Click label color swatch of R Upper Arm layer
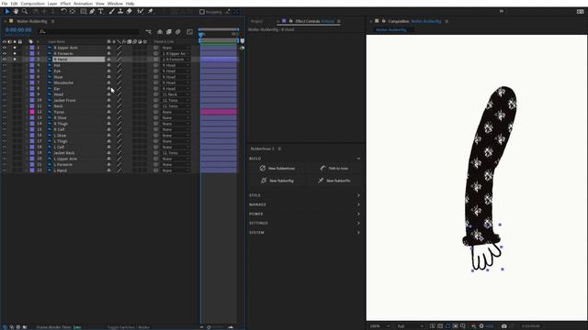 pyautogui.click(x=32, y=48)
